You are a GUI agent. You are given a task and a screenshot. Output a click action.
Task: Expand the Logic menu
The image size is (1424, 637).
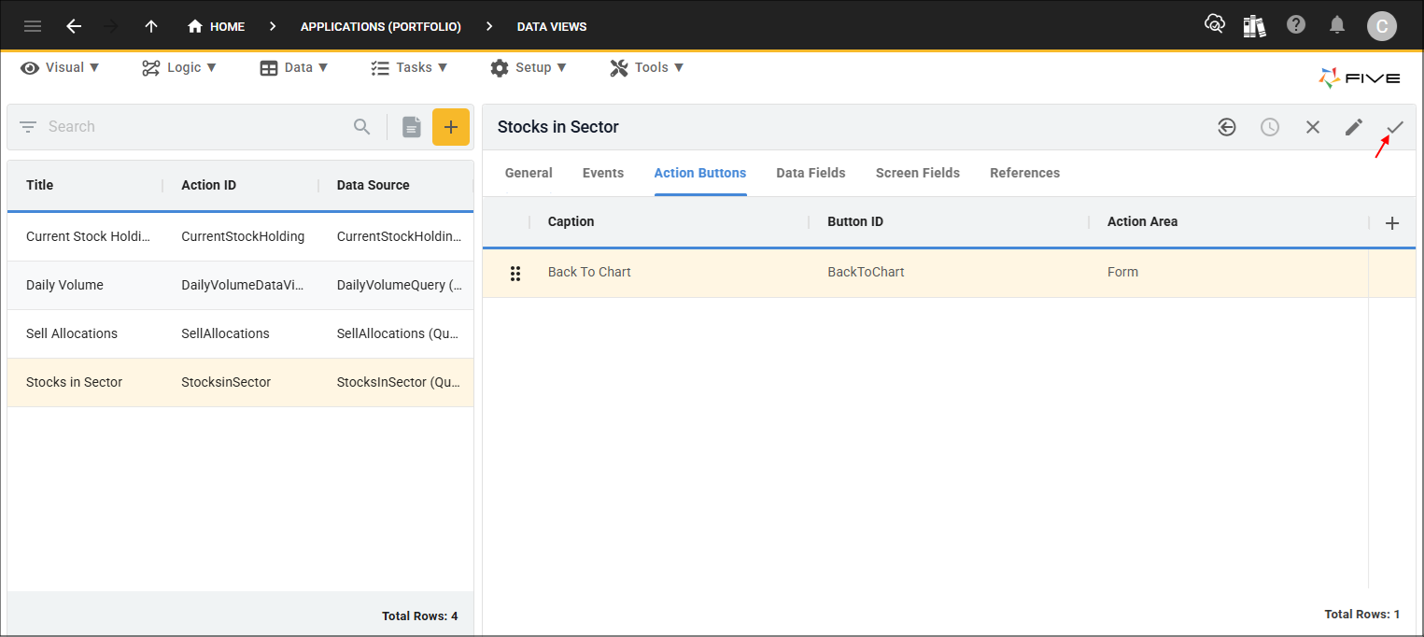pos(179,67)
